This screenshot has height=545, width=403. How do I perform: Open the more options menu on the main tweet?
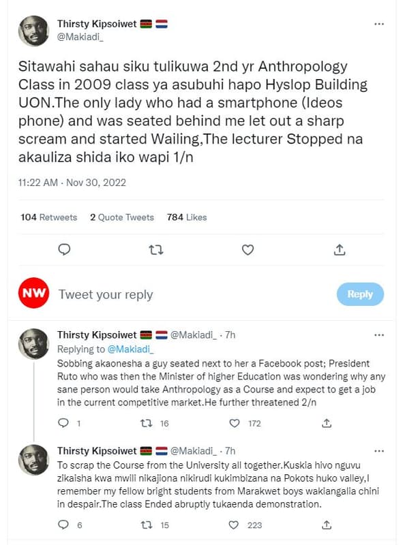point(379,25)
